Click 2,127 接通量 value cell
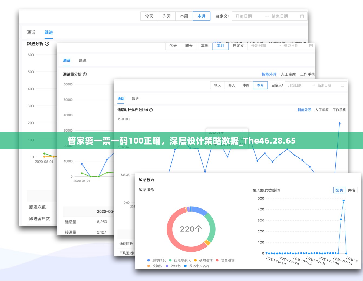 coord(102,232)
